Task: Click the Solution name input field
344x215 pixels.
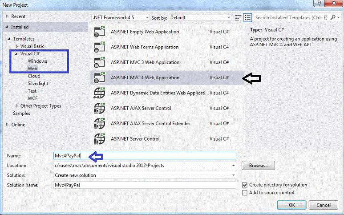Action: click(x=145, y=185)
